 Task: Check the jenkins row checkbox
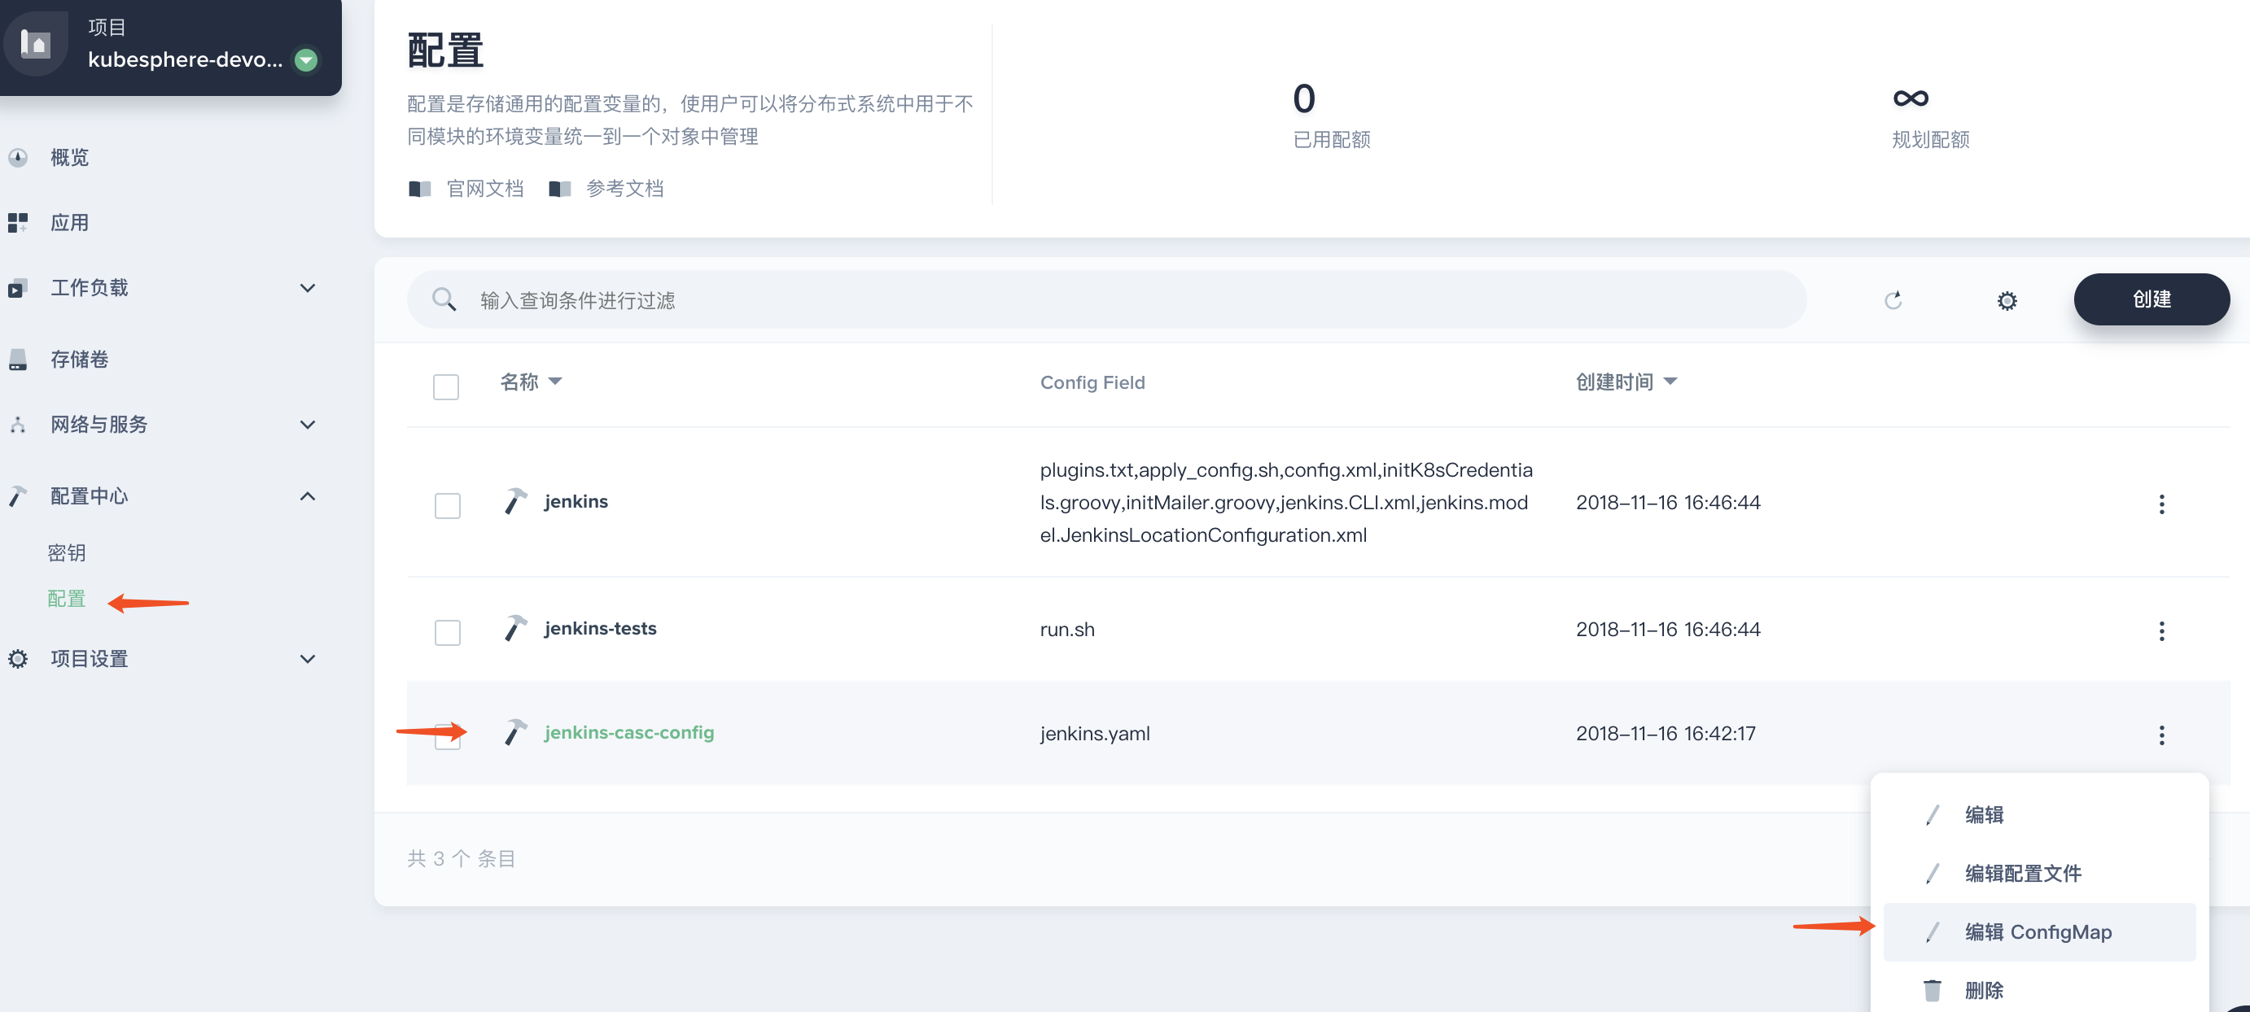coord(448,505)
